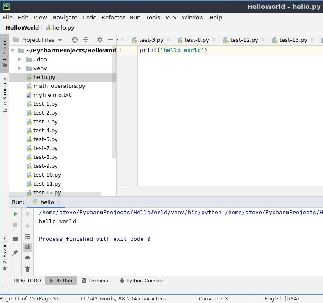Switch to the test-8.py editor tab
The height and width of the screenshot is (303, 323).
pos(197,40)
